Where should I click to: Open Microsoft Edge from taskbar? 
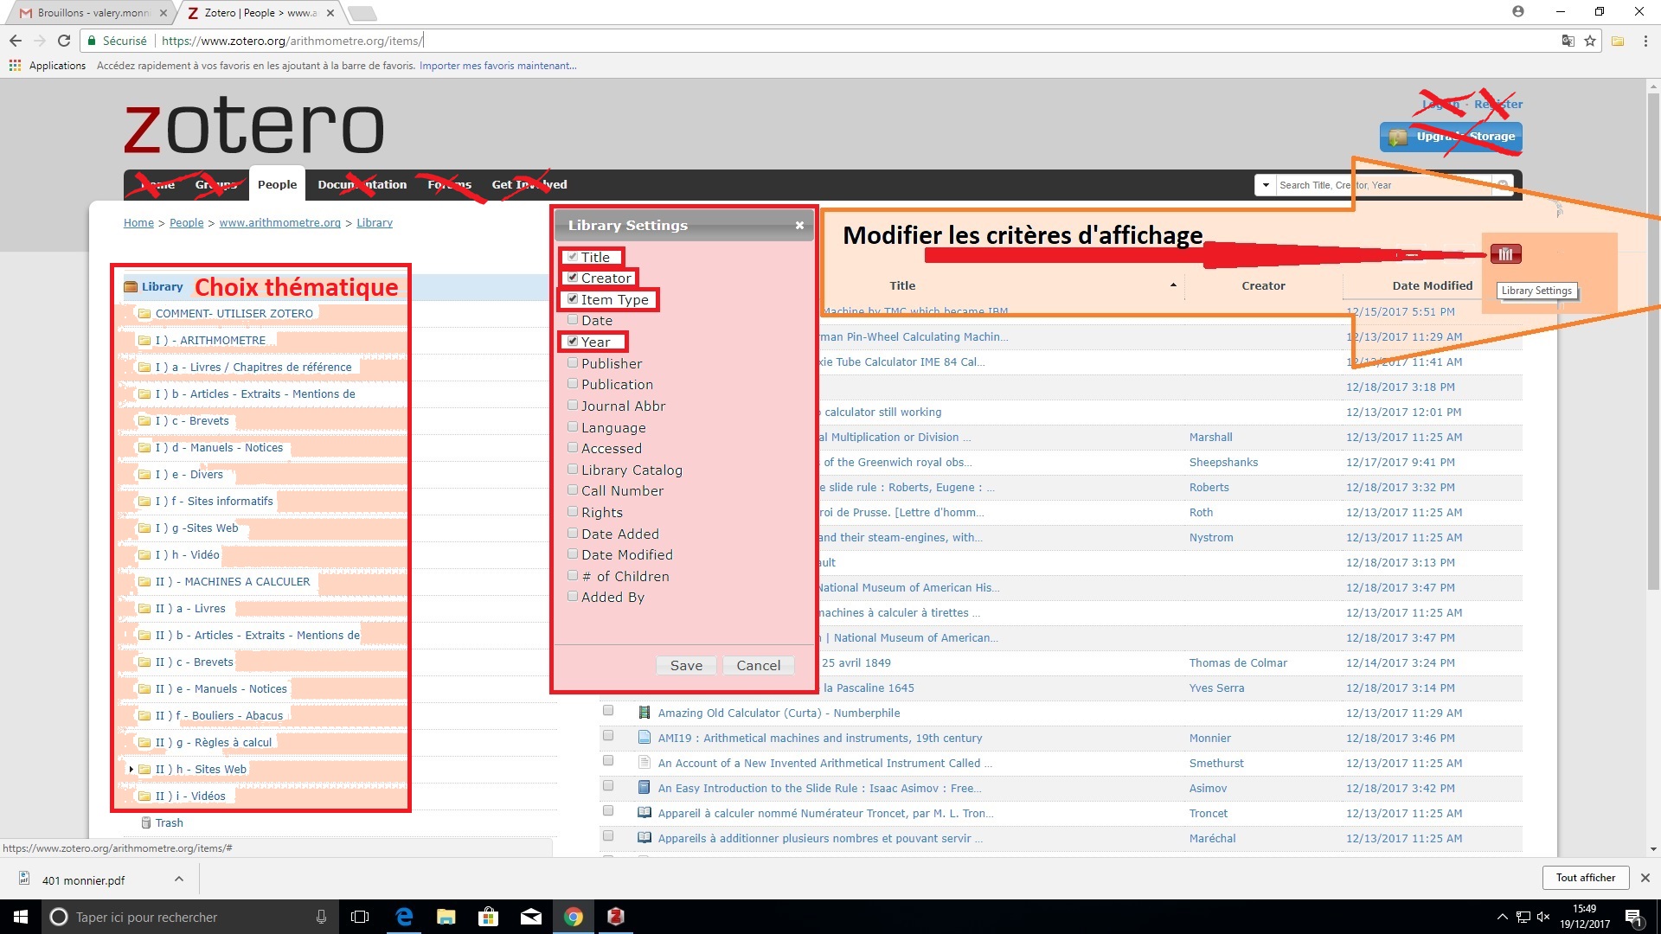404,917
